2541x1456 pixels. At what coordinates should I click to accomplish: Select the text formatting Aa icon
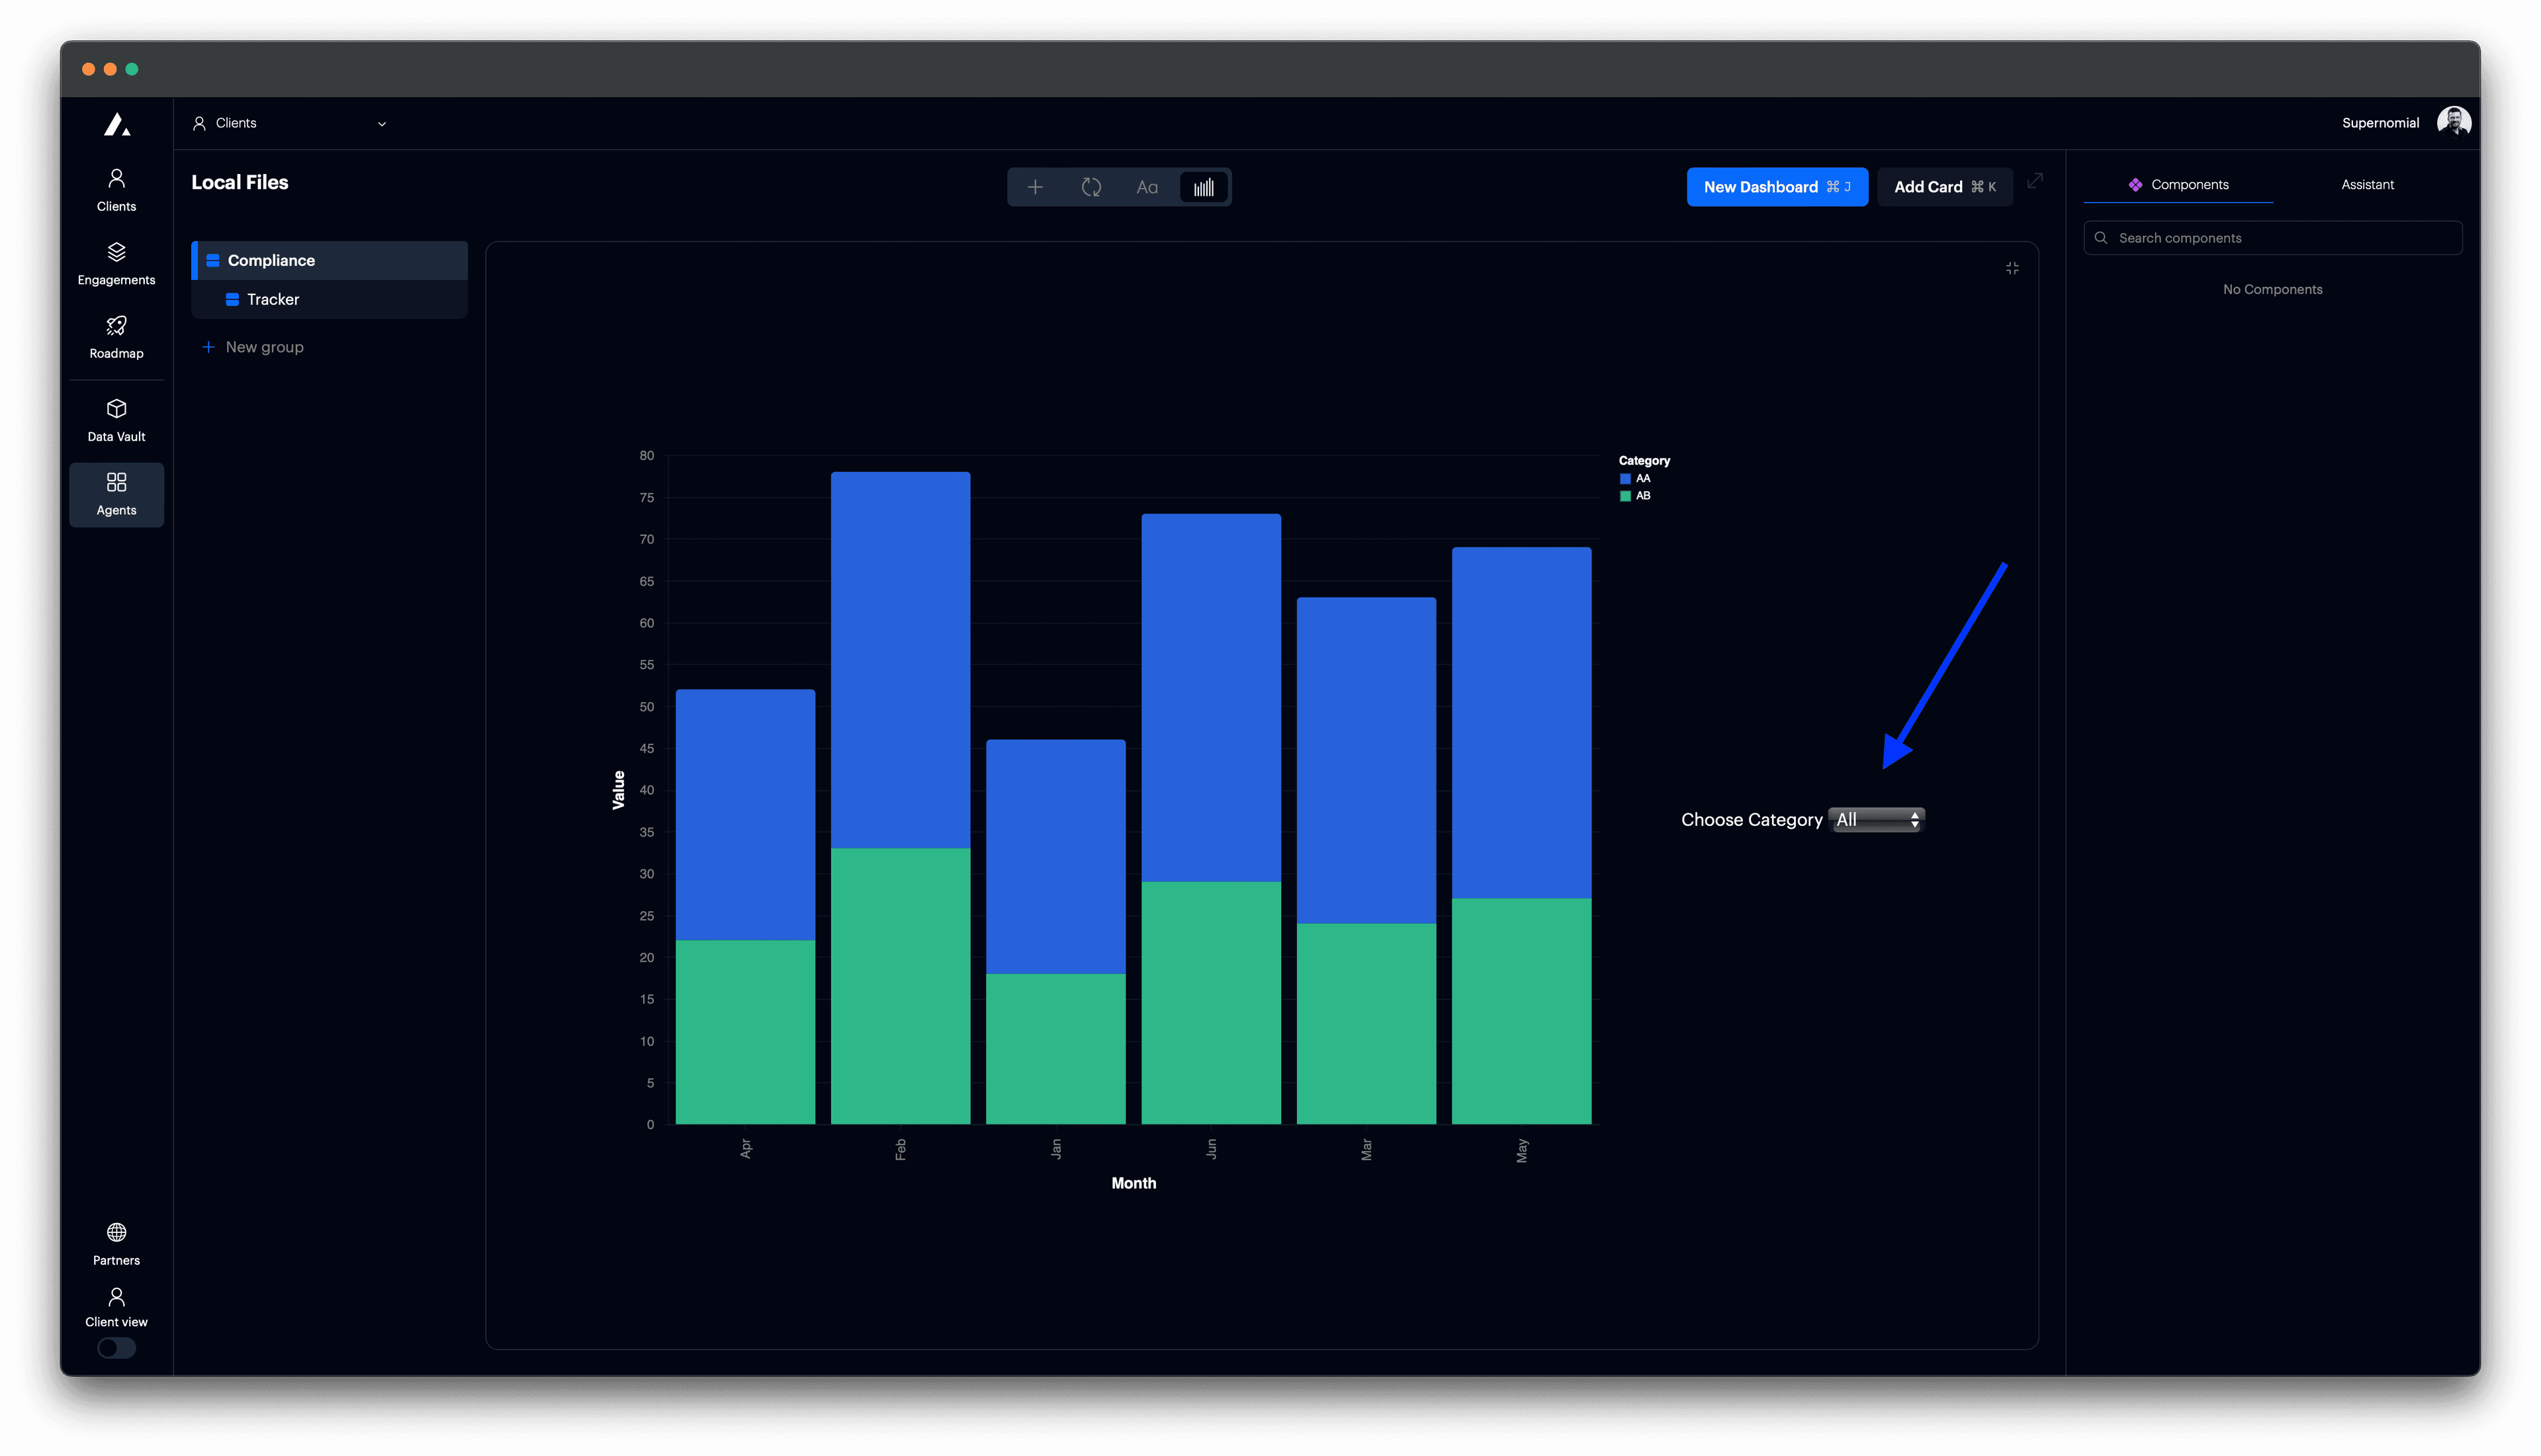[1147, 186]
